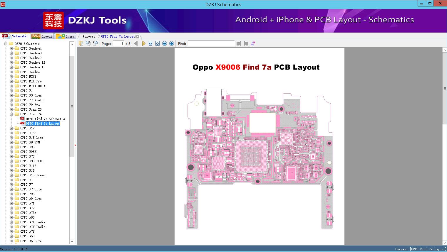
Task: Zoom in using the plus magnifier icon
Action: coord(171,43)
